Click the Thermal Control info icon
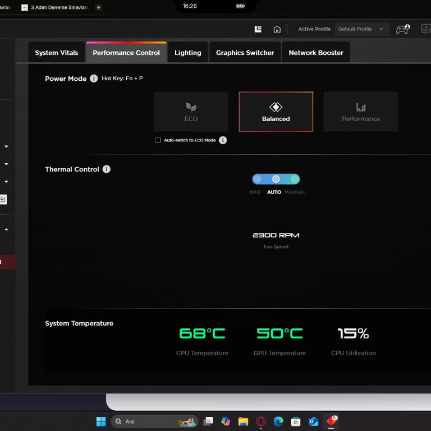Screen dimensions: 431x431 [x=107, y=169]
